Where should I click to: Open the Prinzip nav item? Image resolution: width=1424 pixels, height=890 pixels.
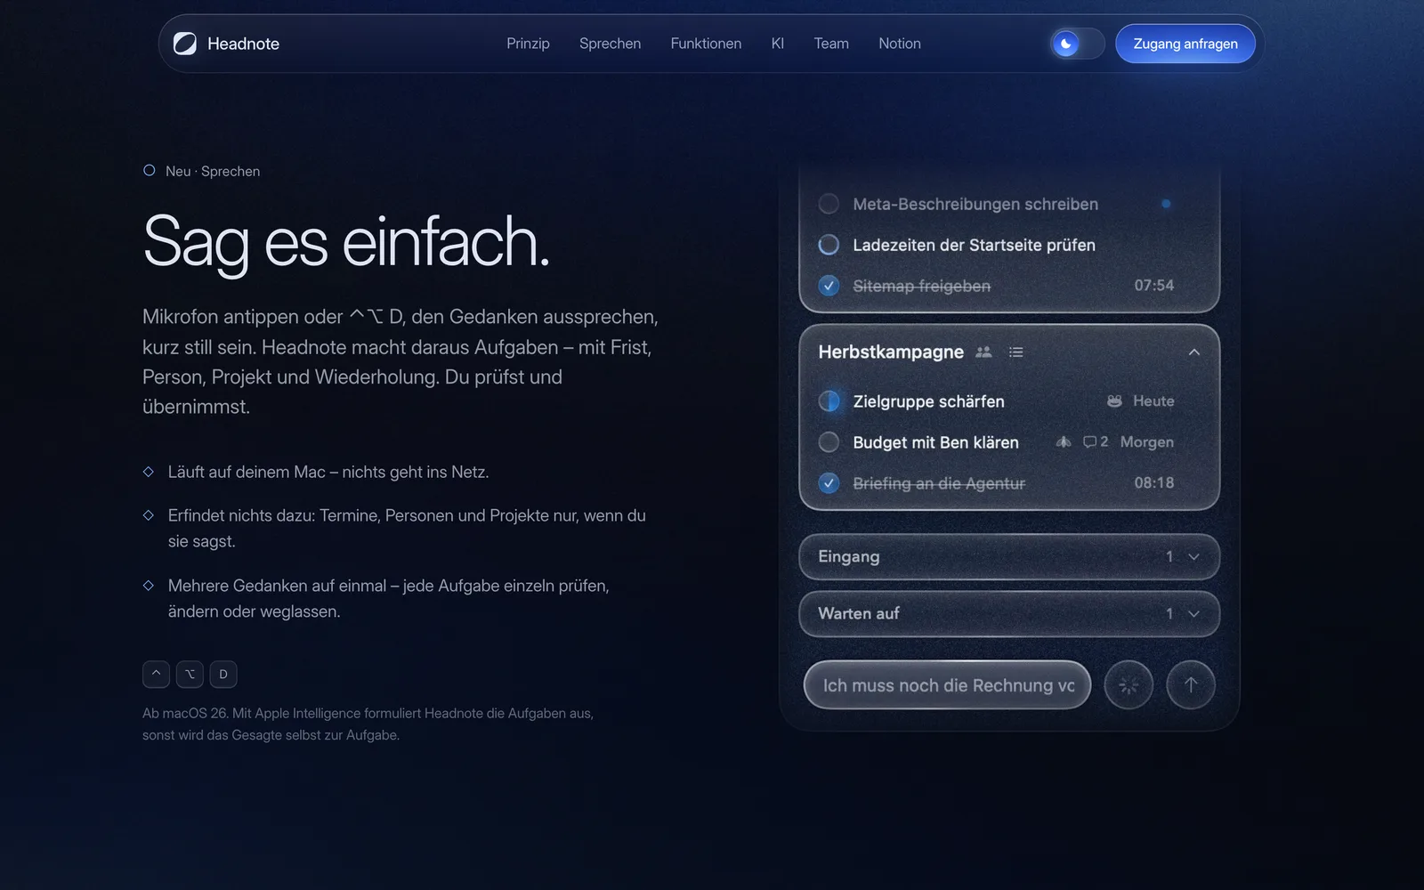click(528, 44)
